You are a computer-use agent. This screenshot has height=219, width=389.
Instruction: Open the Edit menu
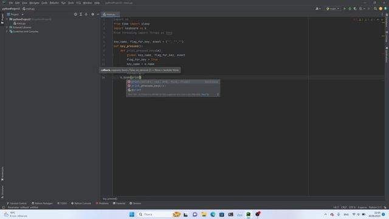[x=18, y=3]
